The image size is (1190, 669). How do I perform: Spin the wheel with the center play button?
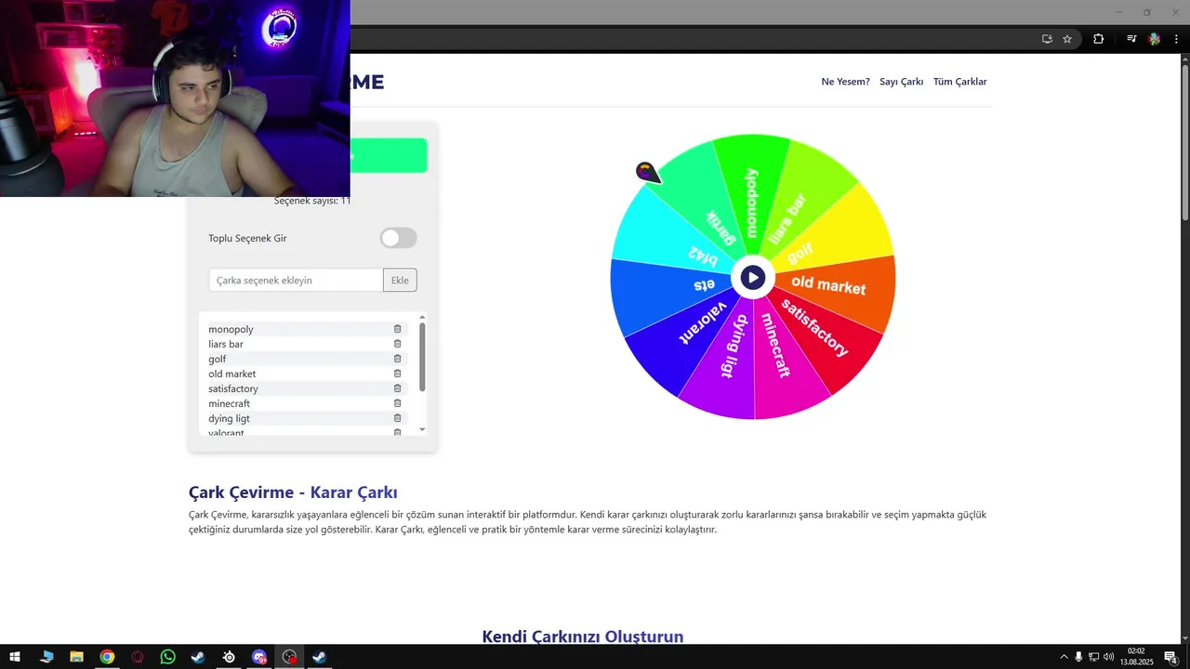tap(752, 277)
